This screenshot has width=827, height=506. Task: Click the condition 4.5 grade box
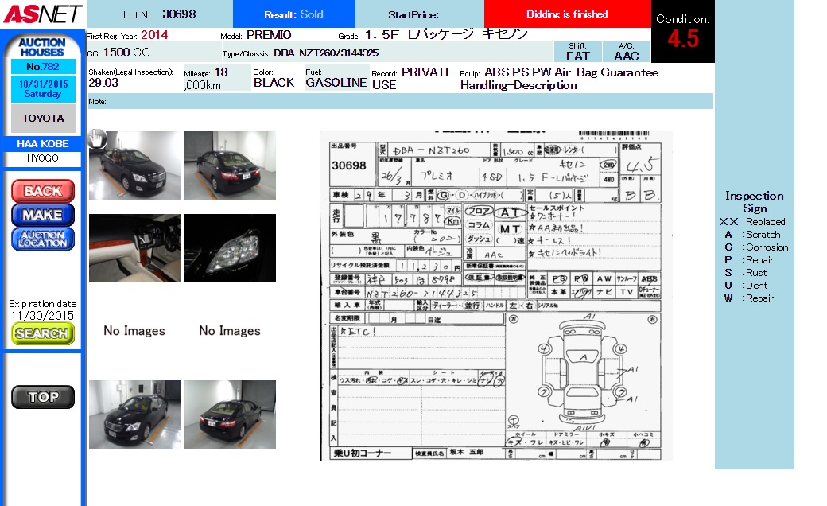click(x=682, y=32)
